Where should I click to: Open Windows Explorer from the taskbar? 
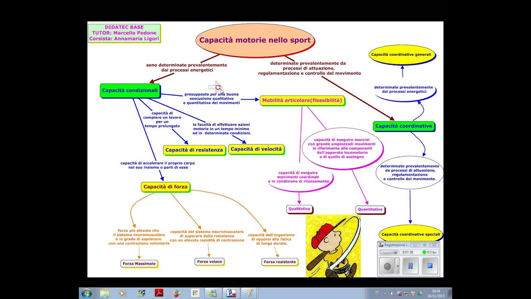point(105,293)
